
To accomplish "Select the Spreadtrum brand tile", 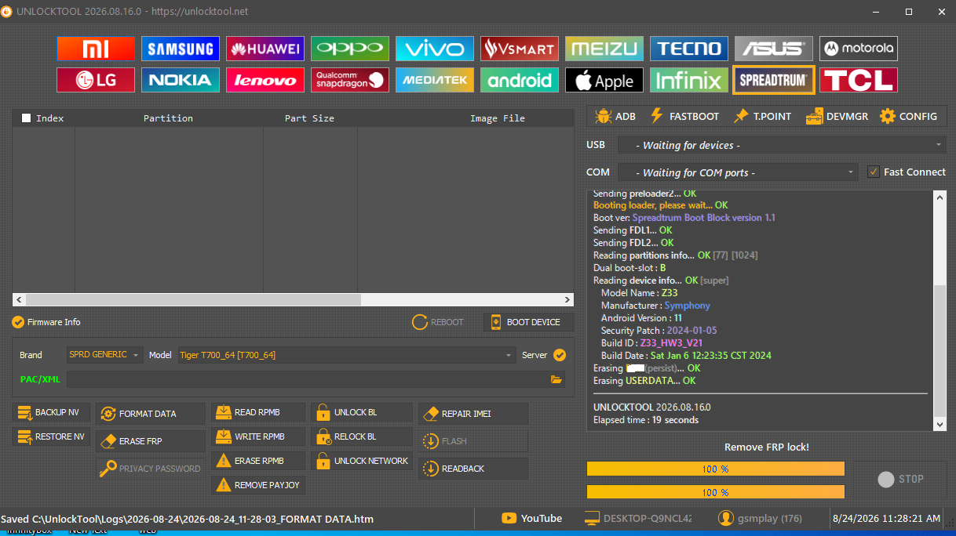I will click(x=774, y=80).
